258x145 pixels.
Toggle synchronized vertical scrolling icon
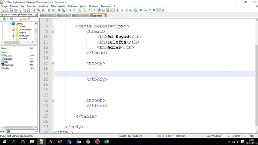pos(80,10)
